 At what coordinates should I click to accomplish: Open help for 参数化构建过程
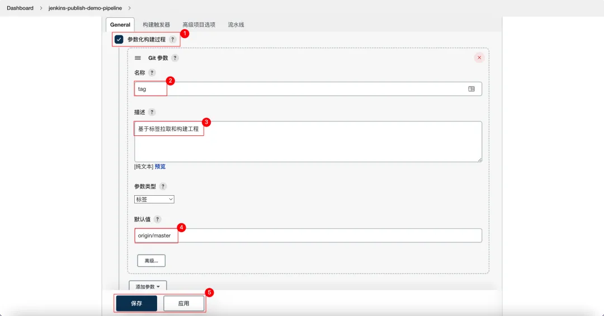[173, 39]
